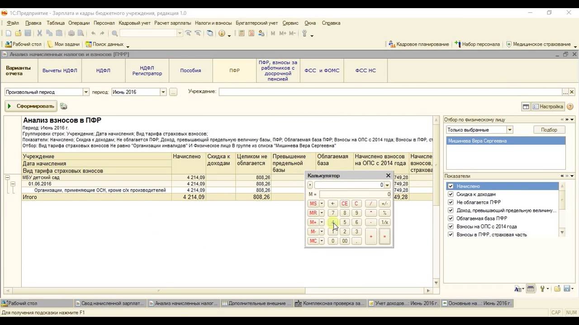
Task: Click the Учреждение input field
Action: tap(390, 92)
